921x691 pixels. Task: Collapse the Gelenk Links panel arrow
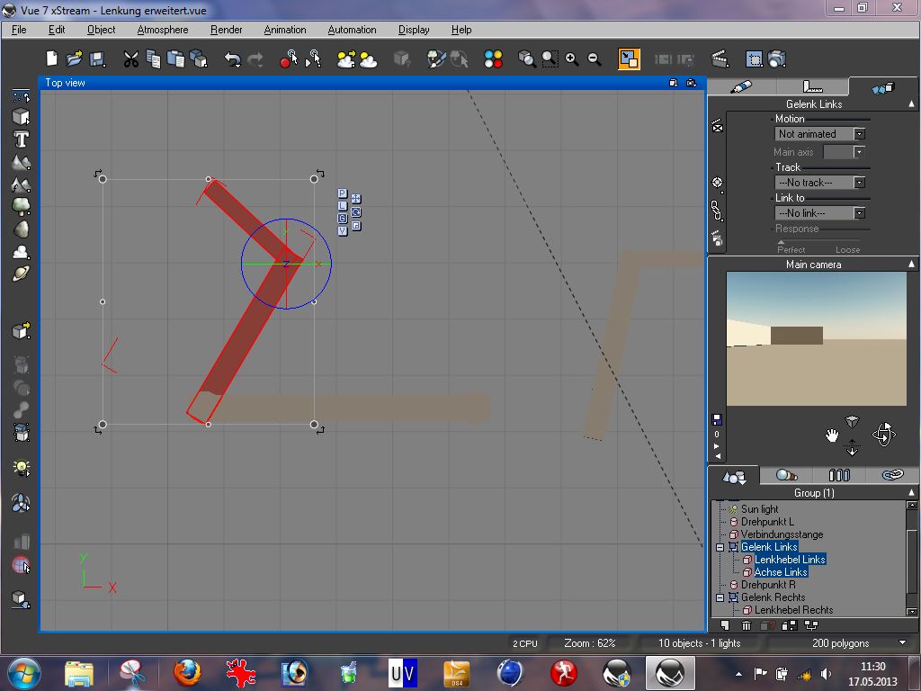(x=911, y=104)
